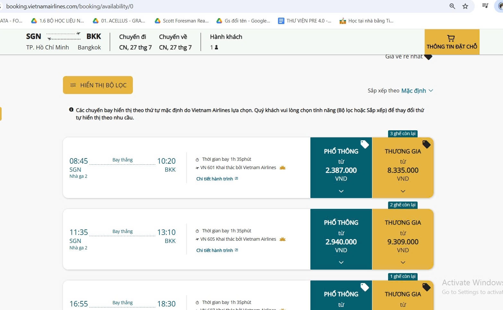Select Chuyến đi CN, 27 thg 7

135,42
